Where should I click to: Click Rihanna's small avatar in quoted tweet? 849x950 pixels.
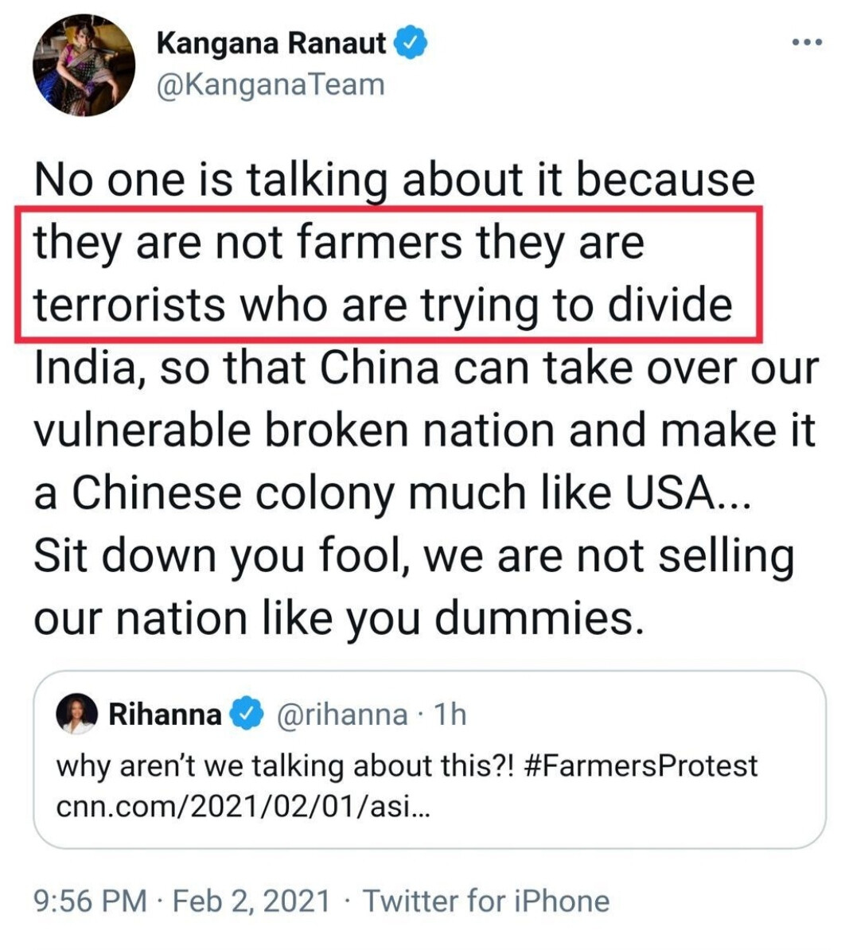76,714
